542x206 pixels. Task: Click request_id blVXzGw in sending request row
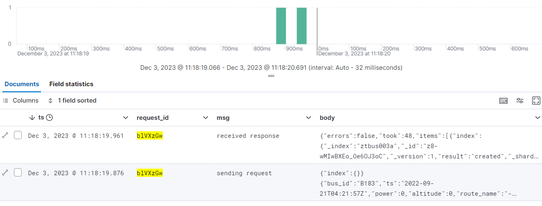click(150, 173)
